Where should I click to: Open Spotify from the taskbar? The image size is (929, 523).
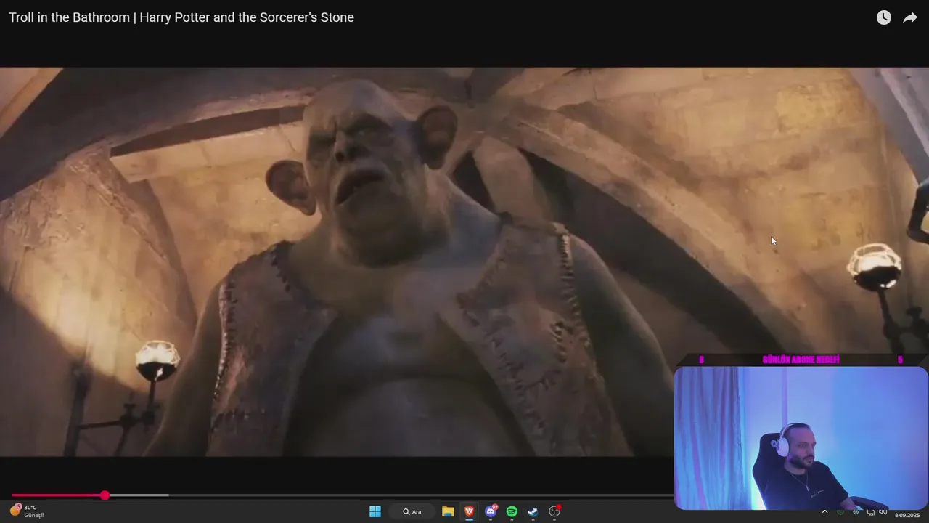(x=512, y=511)
